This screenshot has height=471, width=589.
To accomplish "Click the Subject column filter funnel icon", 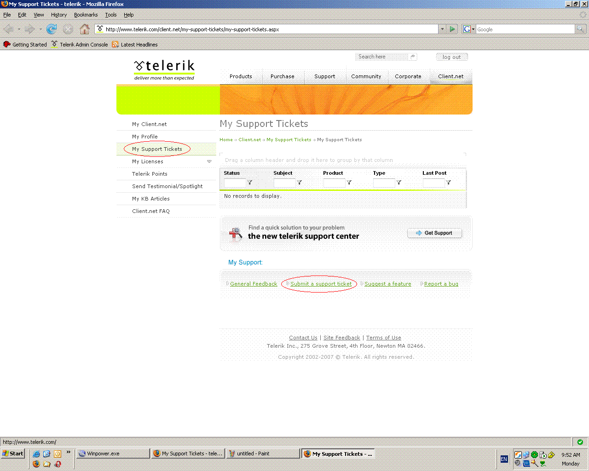I will coord(300,183).
